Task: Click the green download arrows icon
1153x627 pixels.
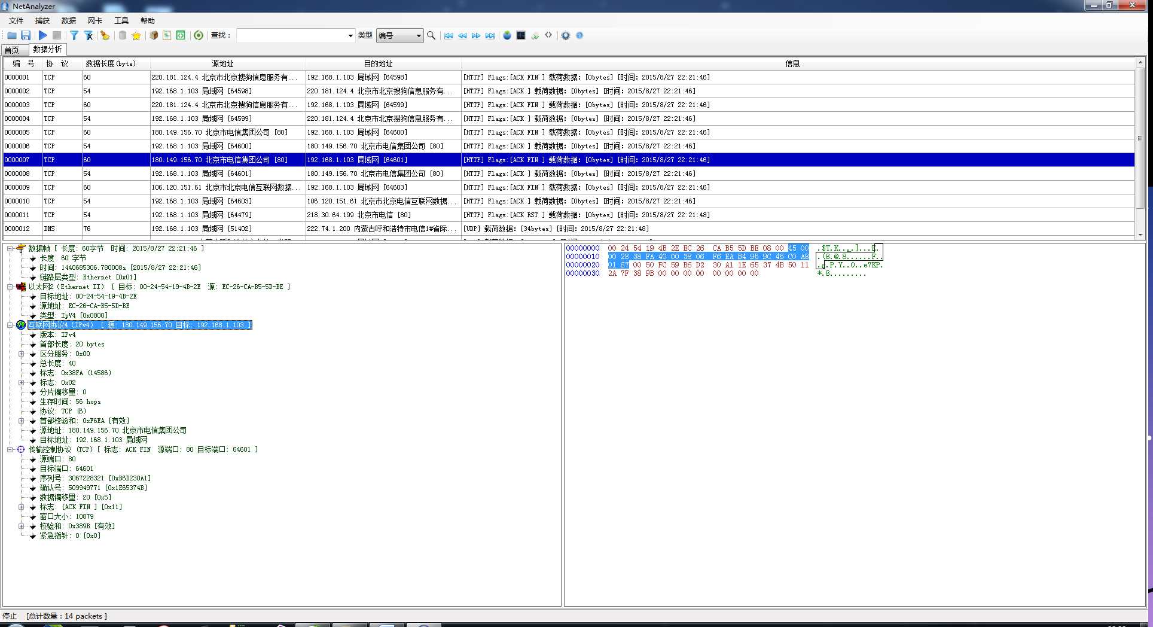Action: (x=535, y=35)
